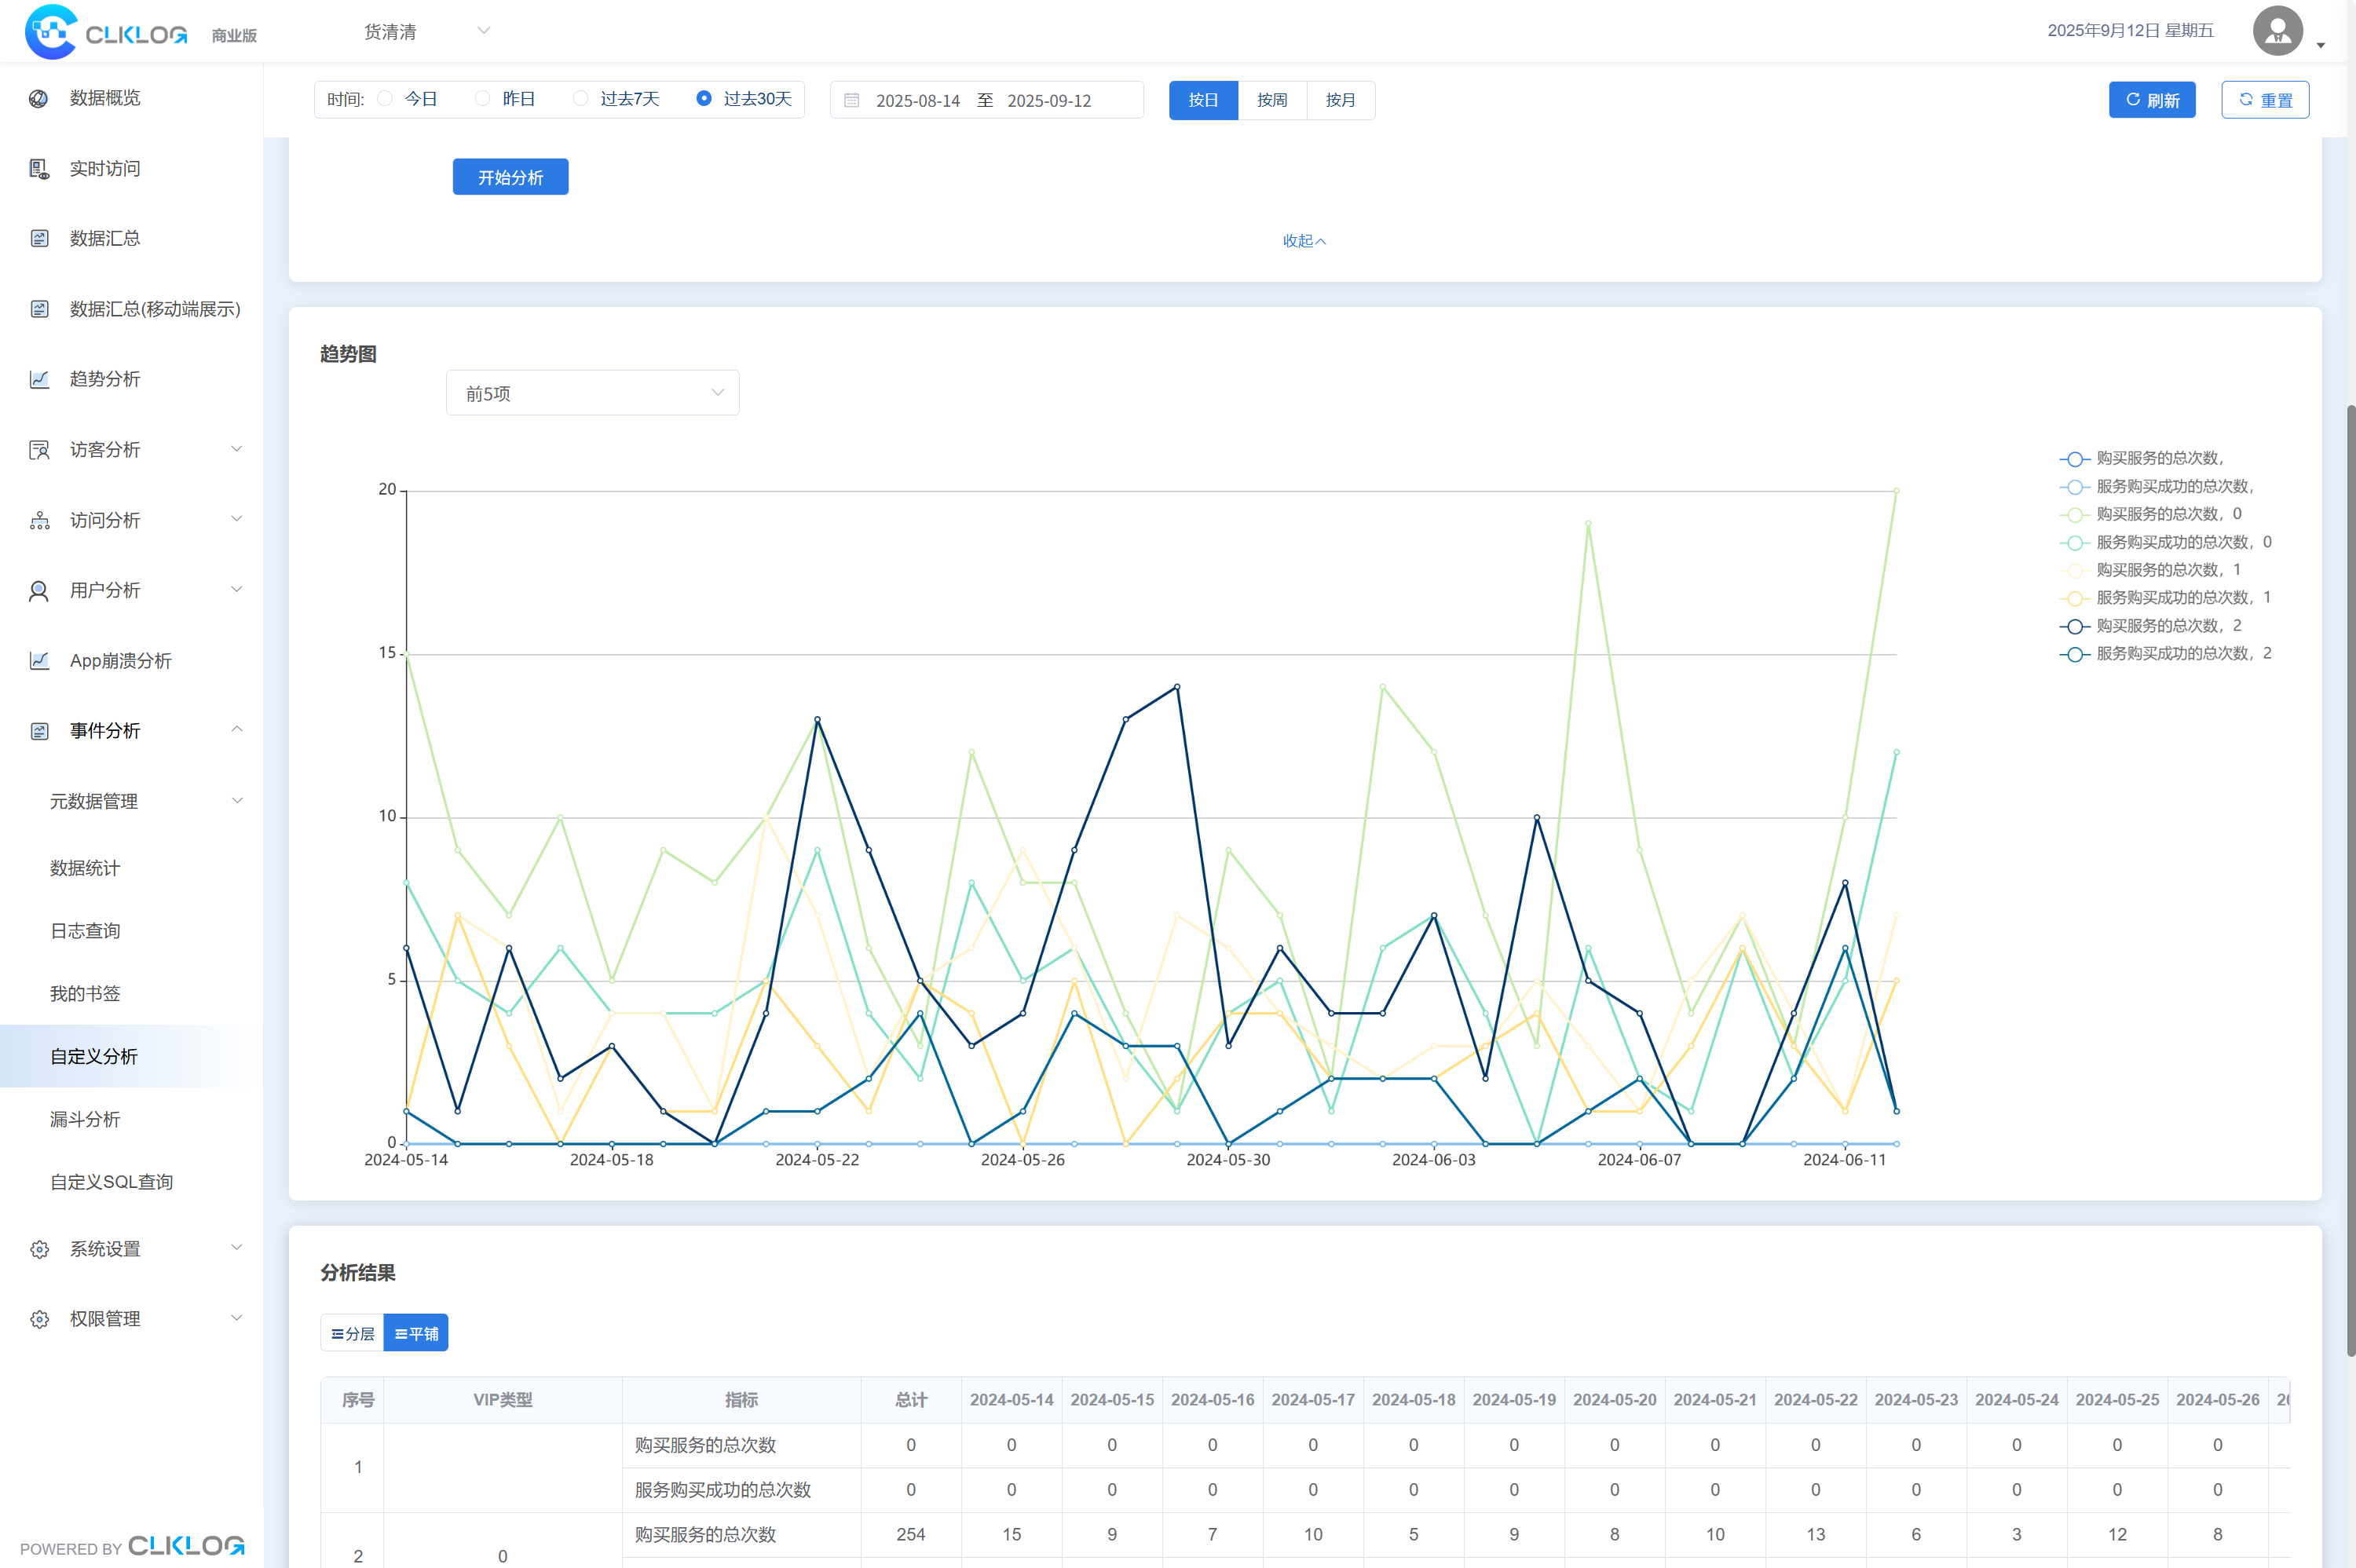Toggle legend entry 购买服务的总次数, 2
Screen dimensions: 2356x1568
(x=2168, y=626)
